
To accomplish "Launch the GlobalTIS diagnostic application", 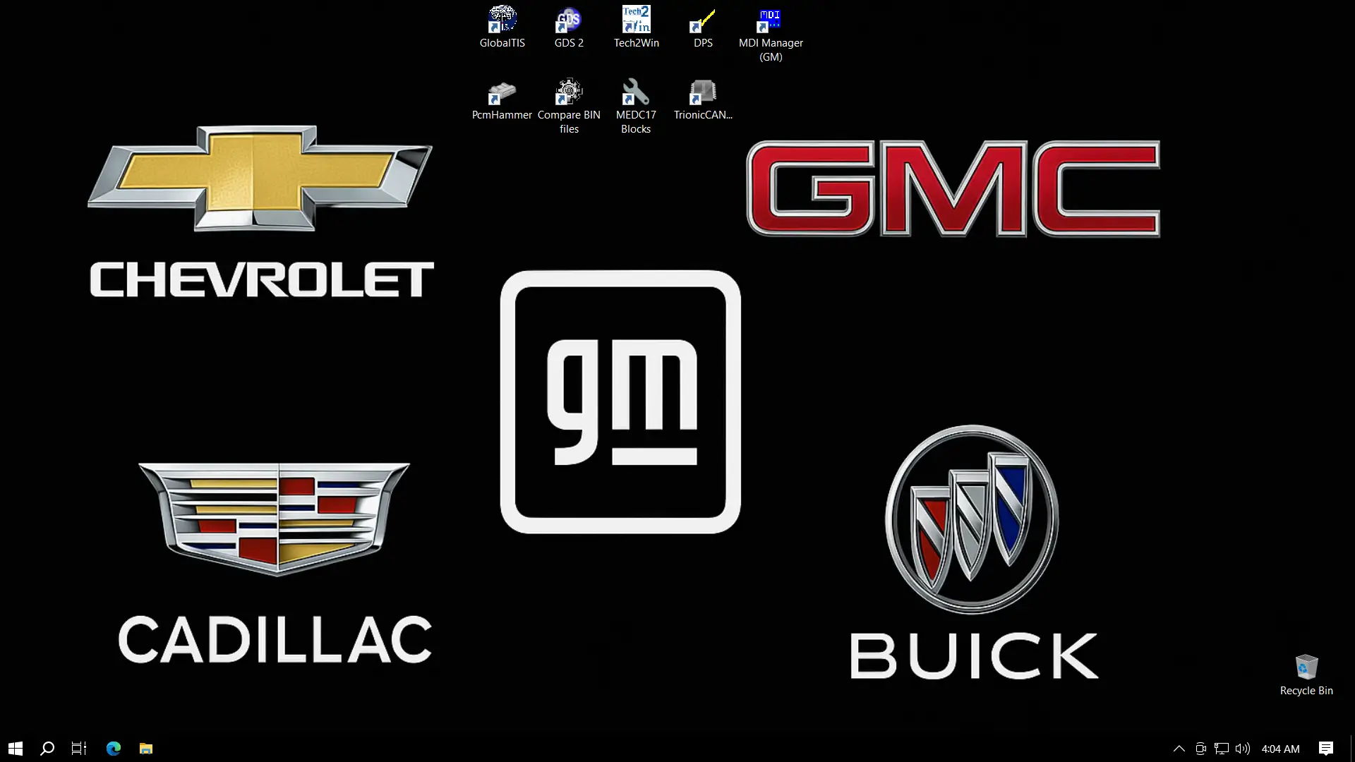I will point(502,18).
